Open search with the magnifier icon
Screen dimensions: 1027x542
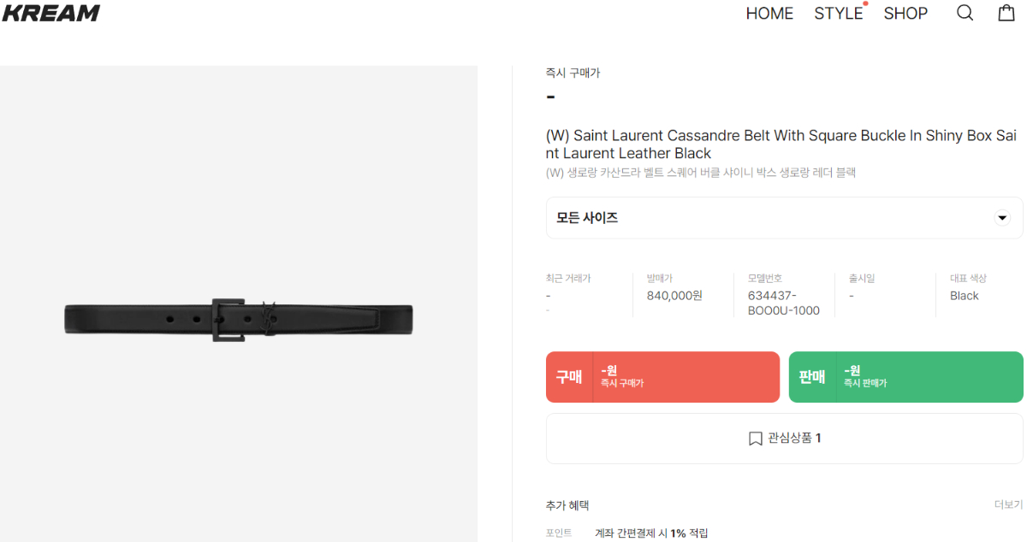click(x=965, y=13)
